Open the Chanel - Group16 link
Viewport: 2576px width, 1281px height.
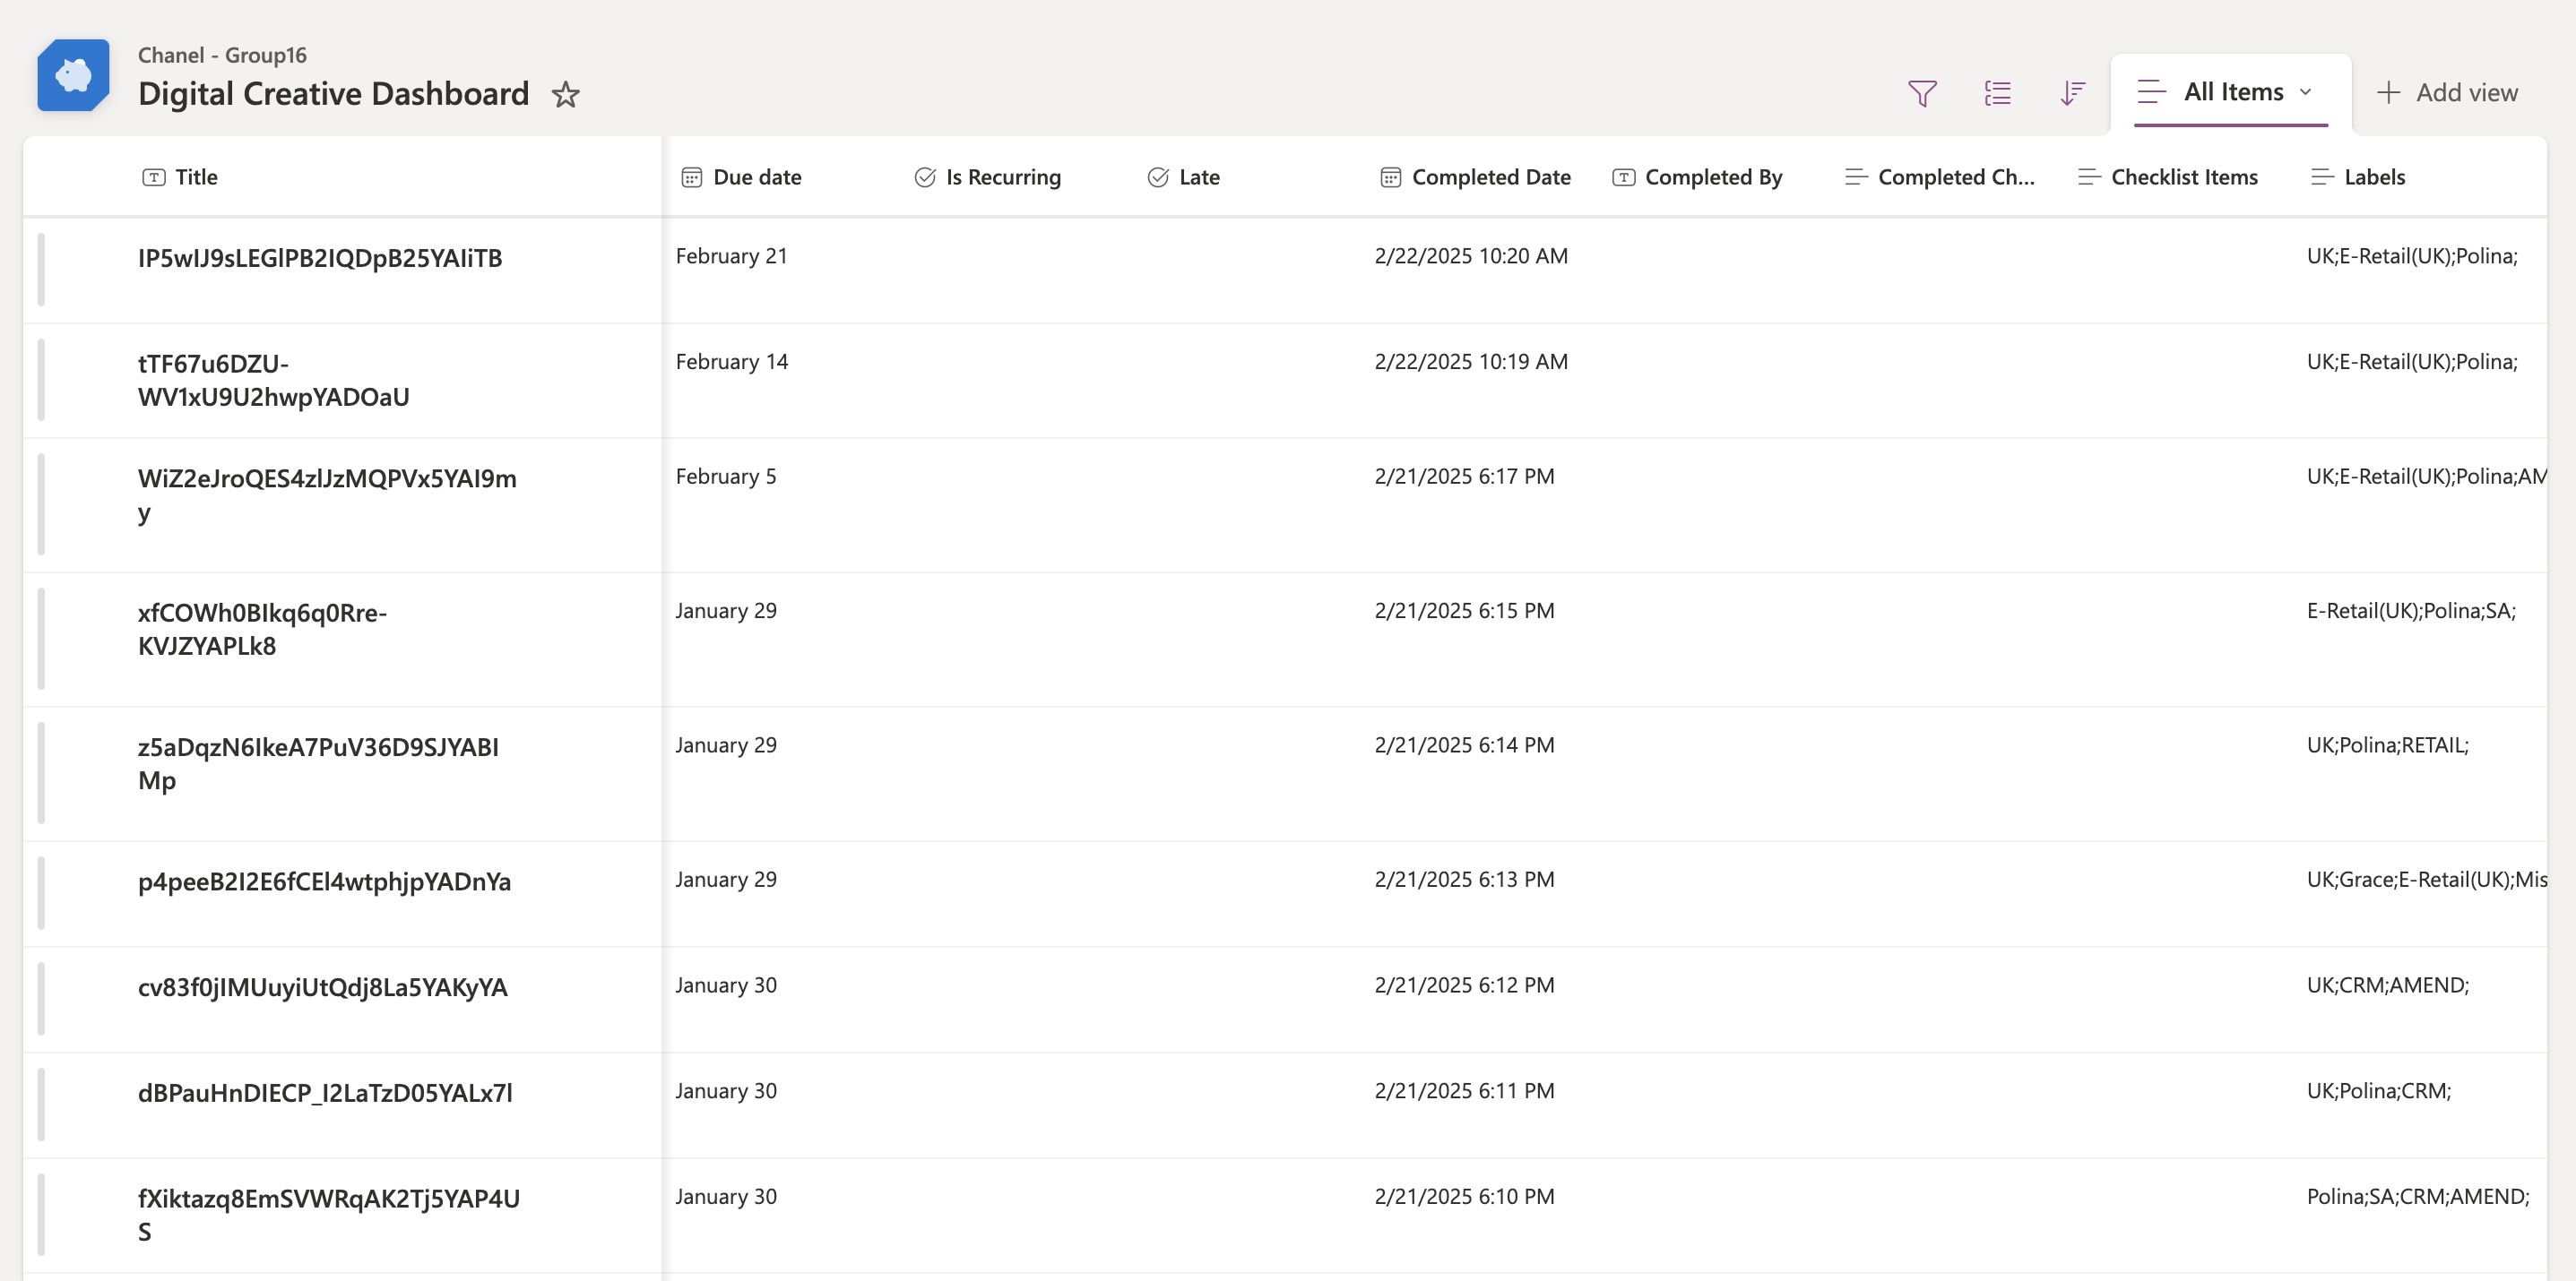222,55
